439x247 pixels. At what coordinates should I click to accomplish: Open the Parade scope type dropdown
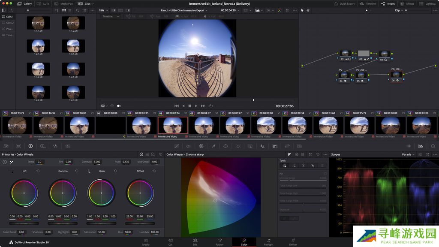[x=408, y=154]
